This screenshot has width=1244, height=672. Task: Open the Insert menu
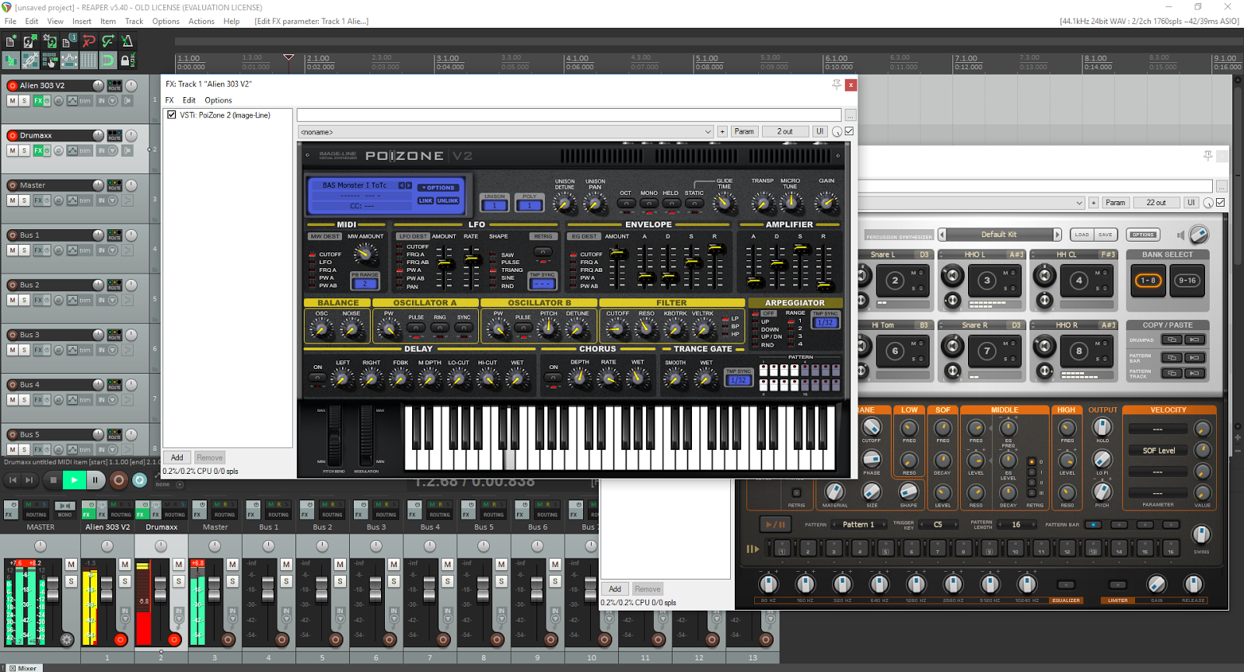tap(82, 21)
